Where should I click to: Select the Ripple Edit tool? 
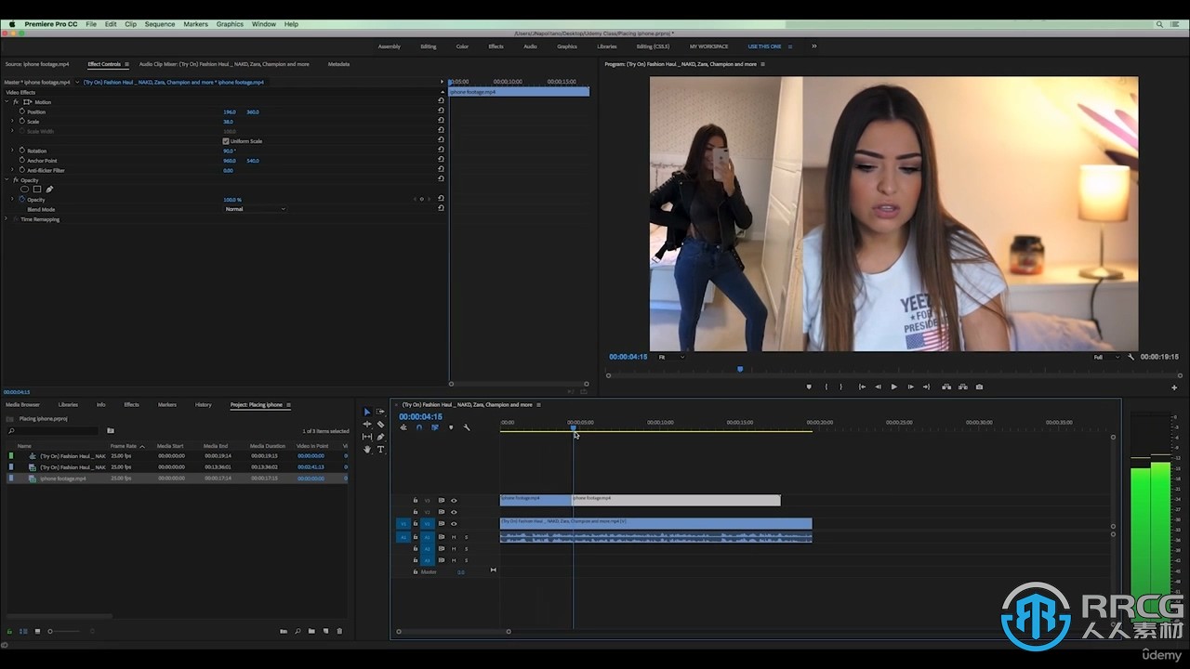(366, 425)
